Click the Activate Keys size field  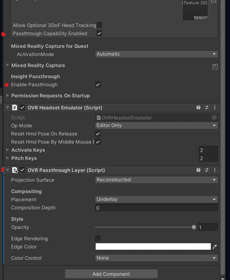tap(209, 150)
